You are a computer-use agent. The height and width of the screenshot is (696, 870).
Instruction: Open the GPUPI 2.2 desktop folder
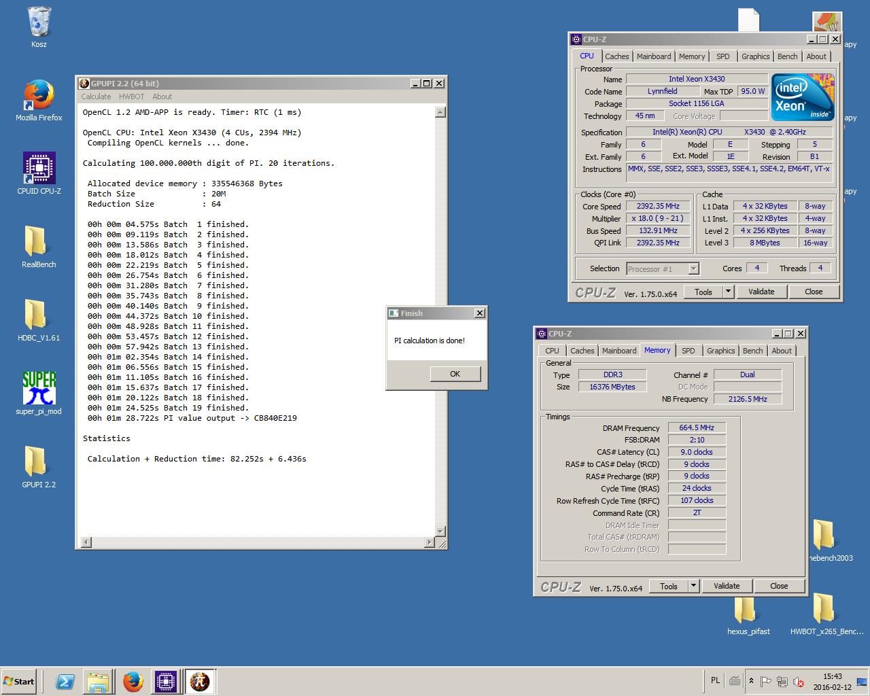click(x=39, y=468)
